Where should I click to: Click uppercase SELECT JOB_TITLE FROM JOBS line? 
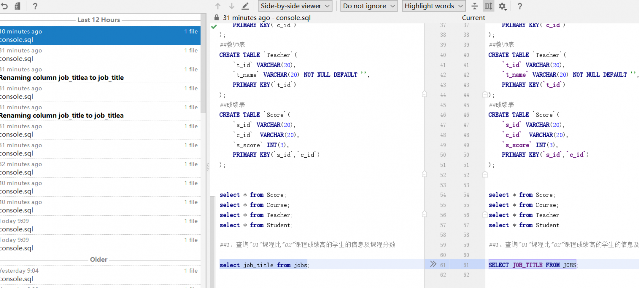click(x=534, y=265)
